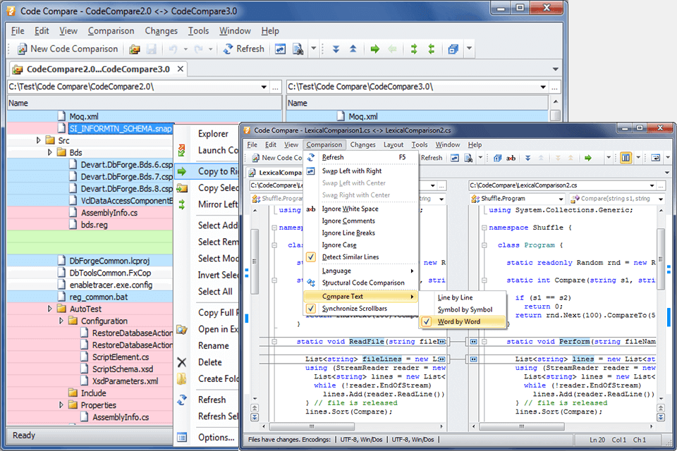Click the New Code Comparison toolbar icon

tap(22, 49)
